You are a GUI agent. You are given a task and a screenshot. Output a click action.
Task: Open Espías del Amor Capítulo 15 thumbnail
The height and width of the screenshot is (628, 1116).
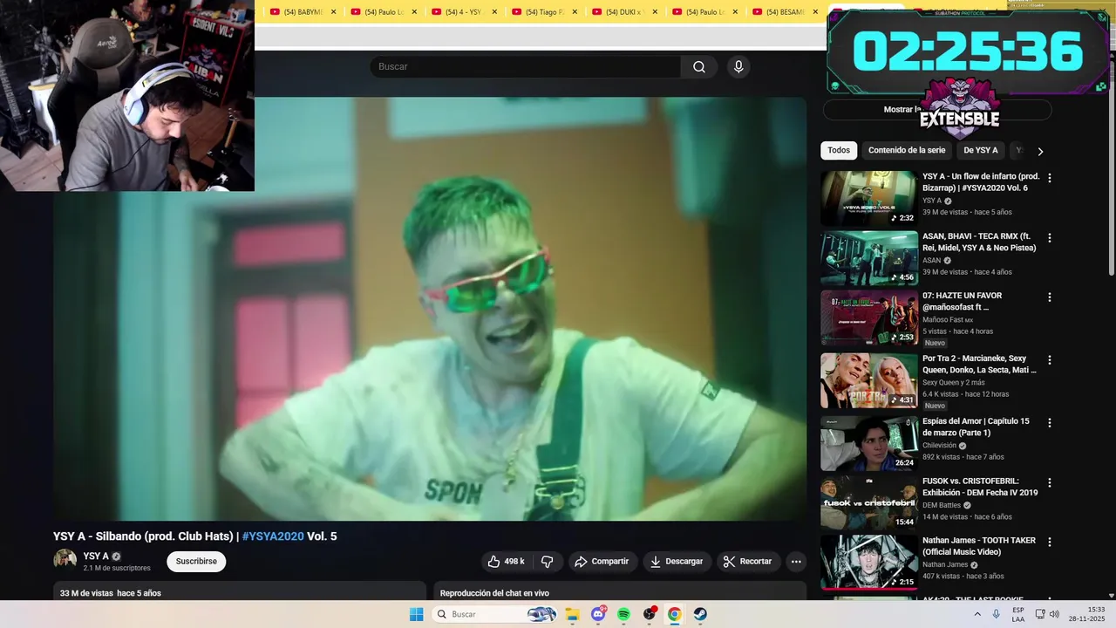869,443
